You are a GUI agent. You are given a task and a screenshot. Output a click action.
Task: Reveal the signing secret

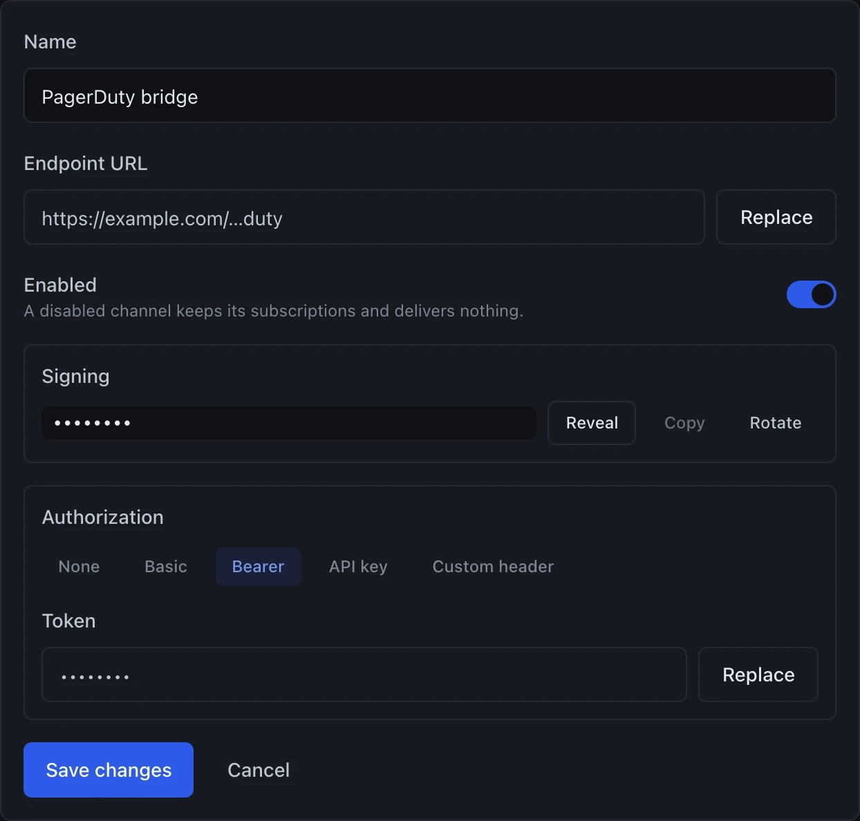(591, 422)
